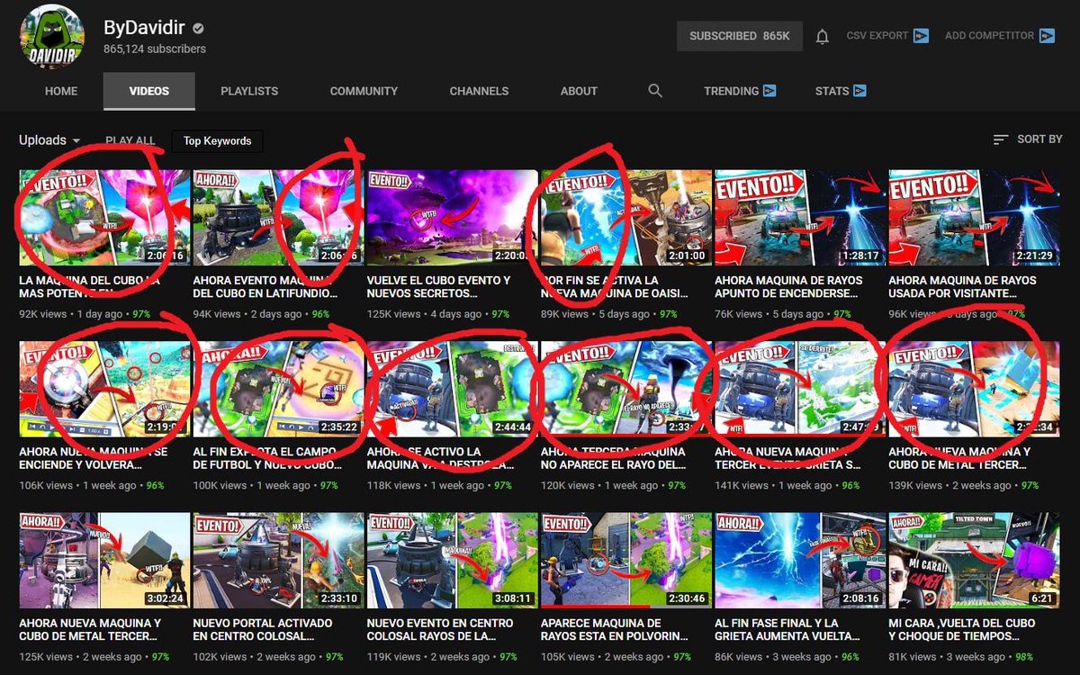Open thumbnail of video lasting 2:20:08
1080x675 pixels.
452,218
